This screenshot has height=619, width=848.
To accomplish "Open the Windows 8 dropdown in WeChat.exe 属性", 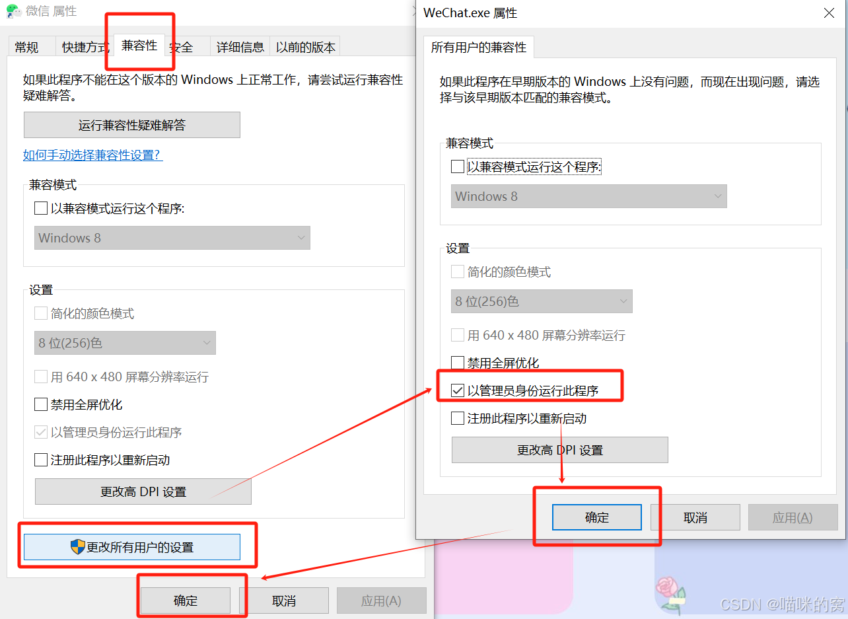I will click(x=589, y=196).
